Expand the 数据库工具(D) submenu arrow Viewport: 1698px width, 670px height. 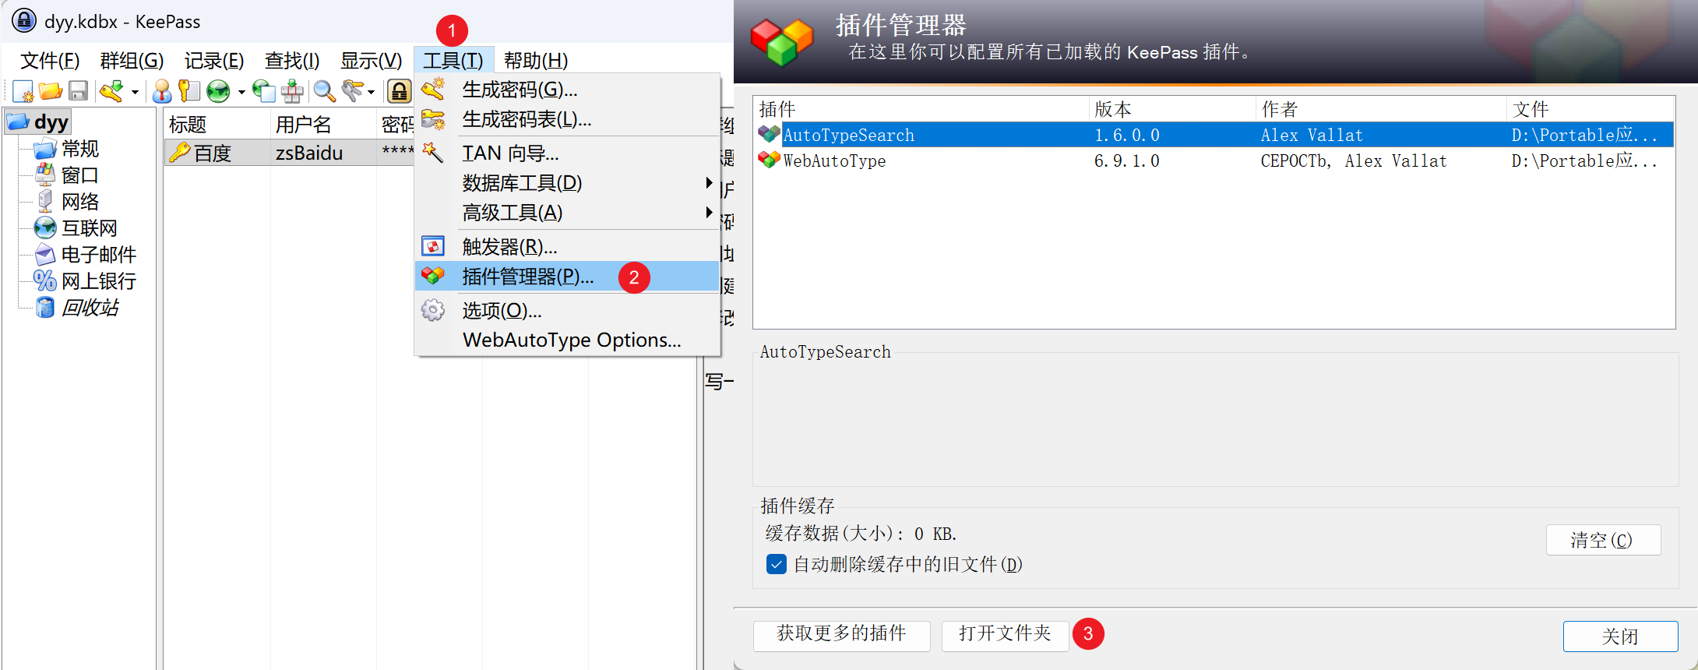(708, 182)
